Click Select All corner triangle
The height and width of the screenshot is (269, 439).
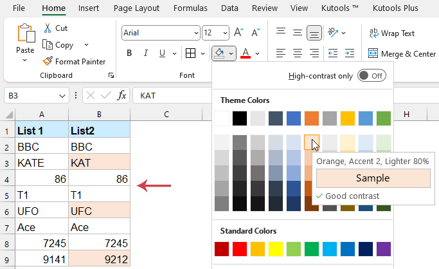click(x=9, y=115)
